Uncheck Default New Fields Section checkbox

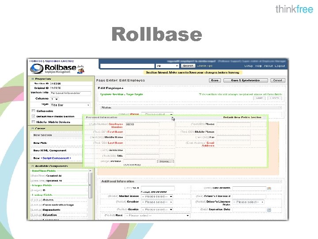[x=33, y=116]
